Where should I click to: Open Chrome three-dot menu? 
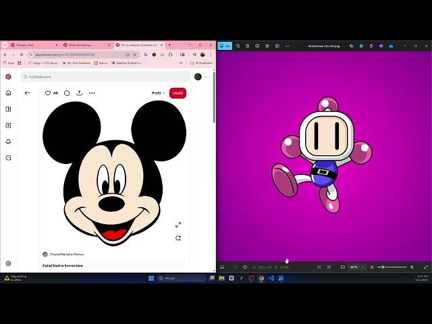pyautogui.click(x=211, y=55)
